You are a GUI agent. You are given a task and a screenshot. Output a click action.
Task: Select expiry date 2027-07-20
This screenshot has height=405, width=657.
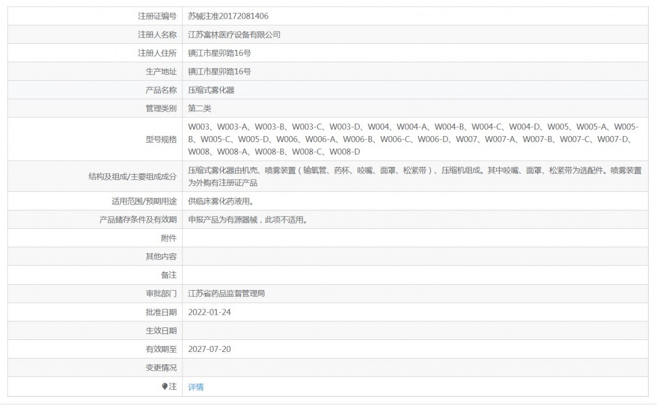point(210,349)
